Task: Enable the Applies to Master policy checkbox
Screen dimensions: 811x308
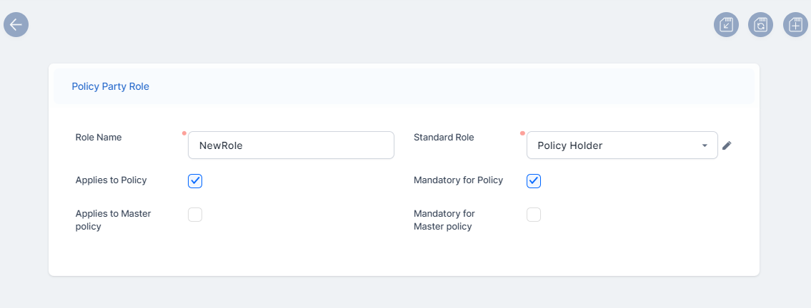Action: (x=195, y=215)
